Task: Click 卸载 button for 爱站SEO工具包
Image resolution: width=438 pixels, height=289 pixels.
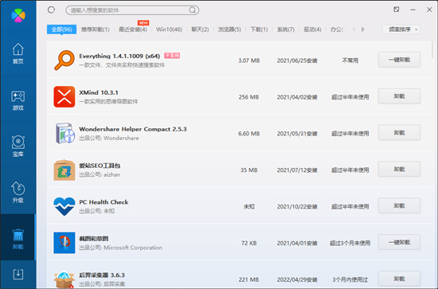Action: pos(399,170)
